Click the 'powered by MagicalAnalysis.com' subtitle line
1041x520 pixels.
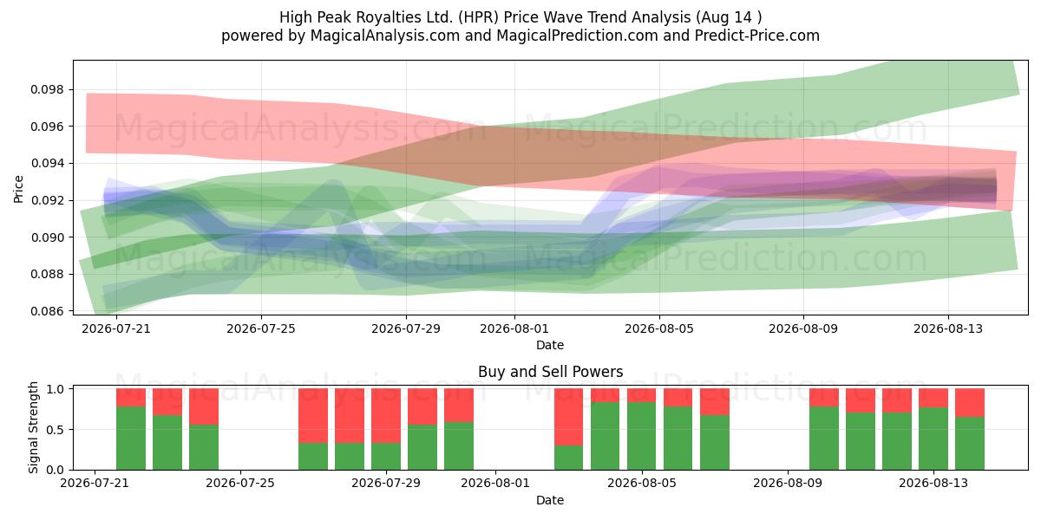tap(520, 36)
